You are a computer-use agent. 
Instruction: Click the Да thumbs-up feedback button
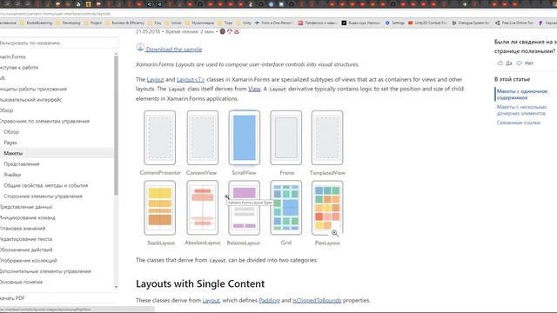coord(505,63)
